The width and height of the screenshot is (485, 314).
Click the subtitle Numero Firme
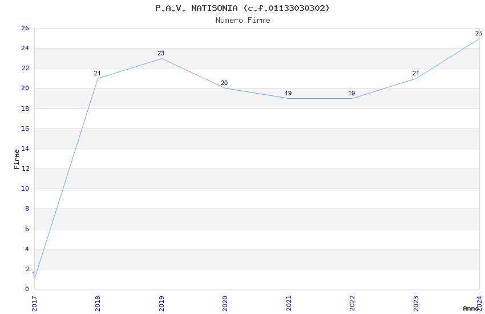[x=243, y=21]
